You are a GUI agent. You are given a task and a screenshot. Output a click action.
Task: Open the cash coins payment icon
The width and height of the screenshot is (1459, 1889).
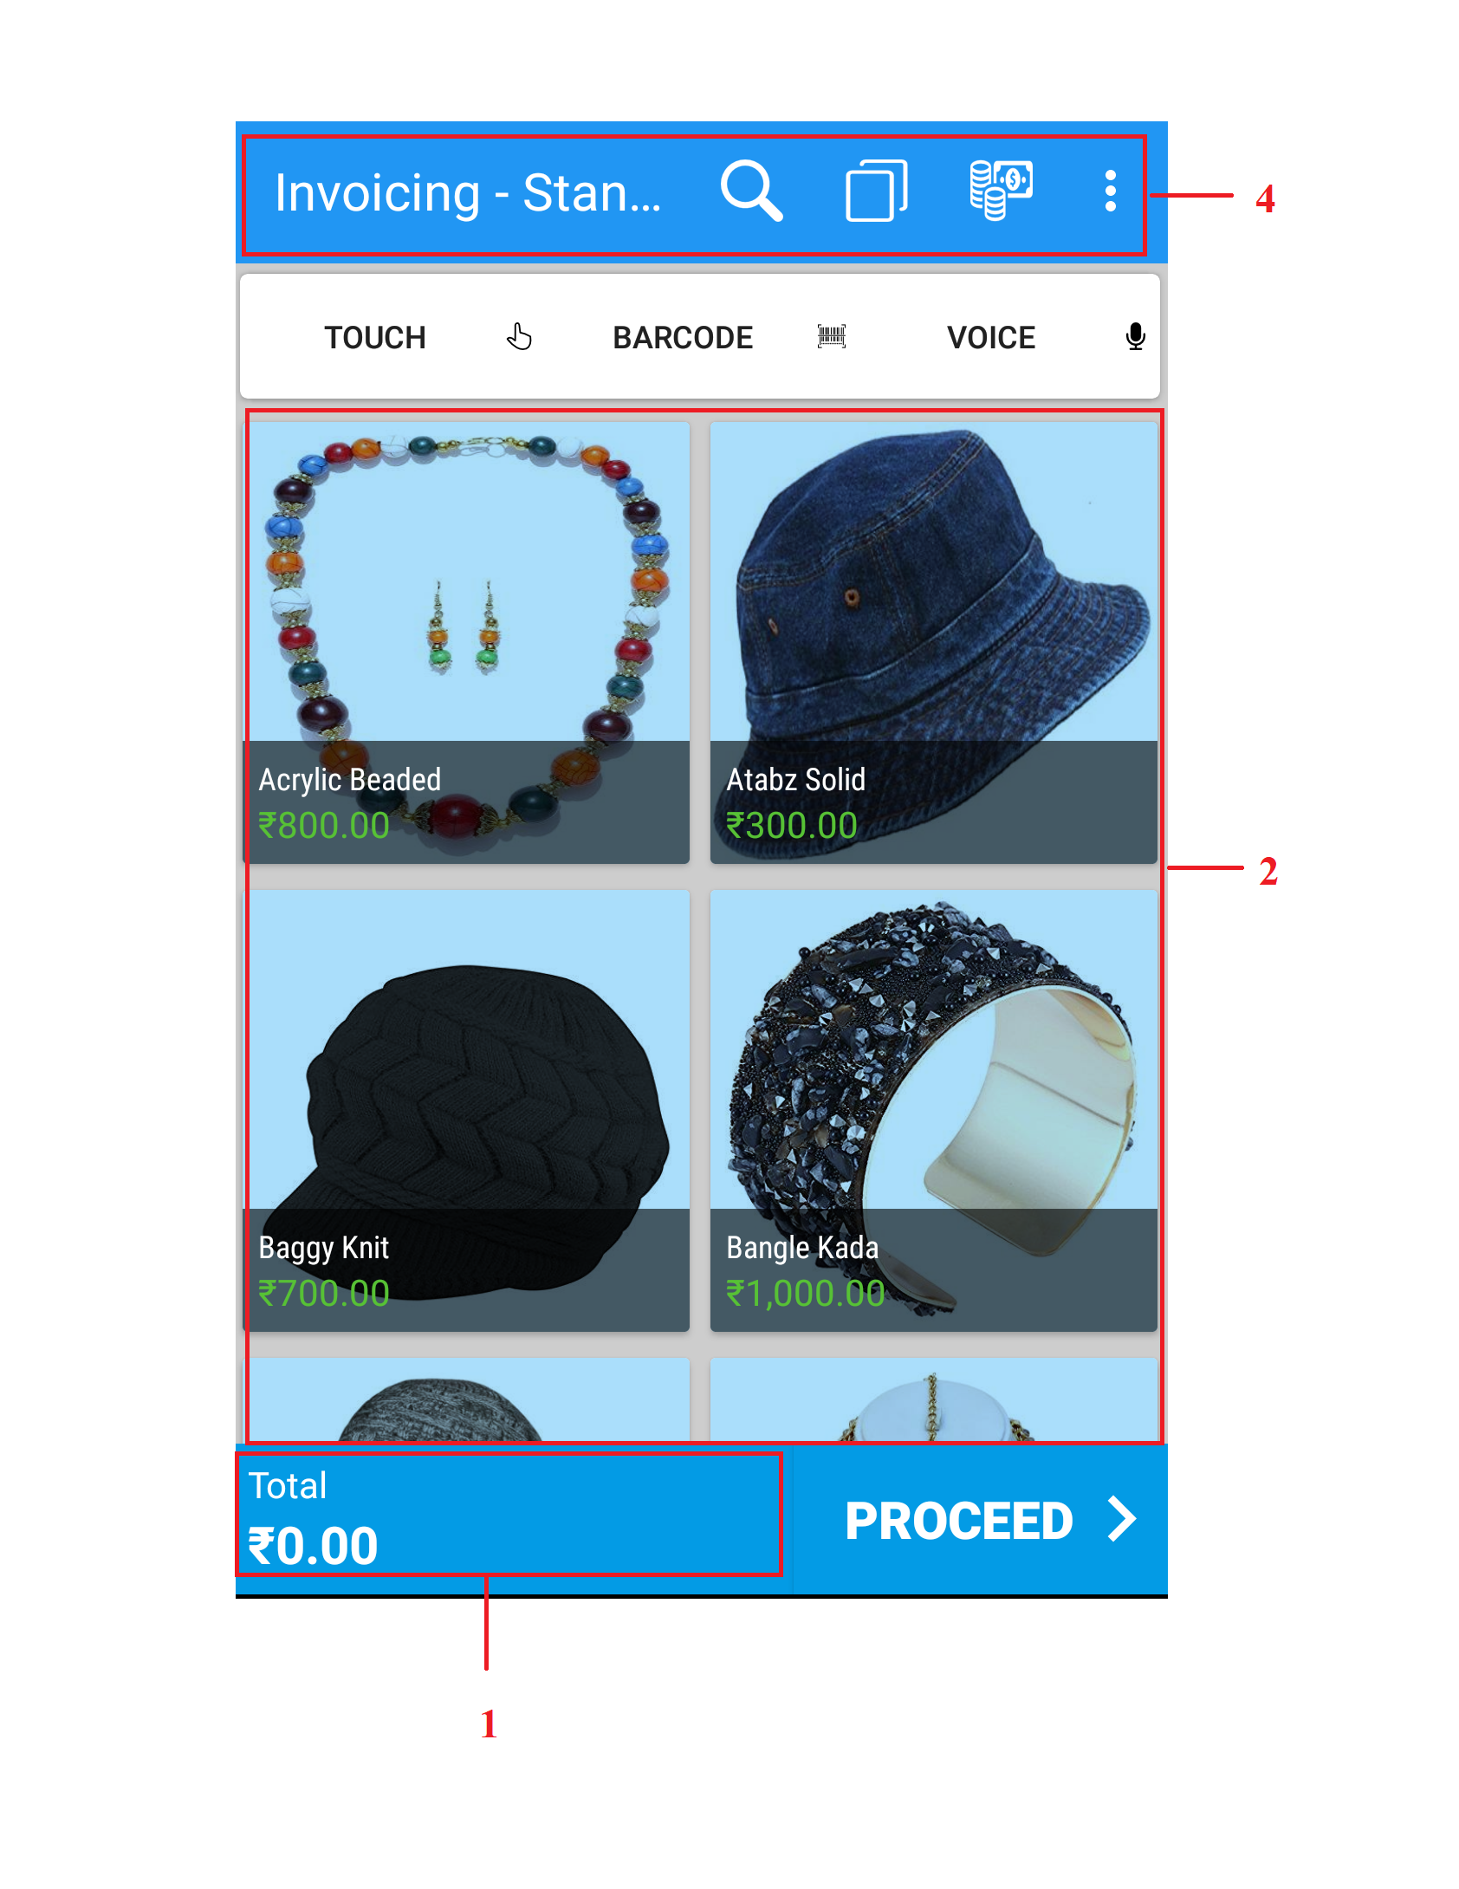[x=1001, y=191]
